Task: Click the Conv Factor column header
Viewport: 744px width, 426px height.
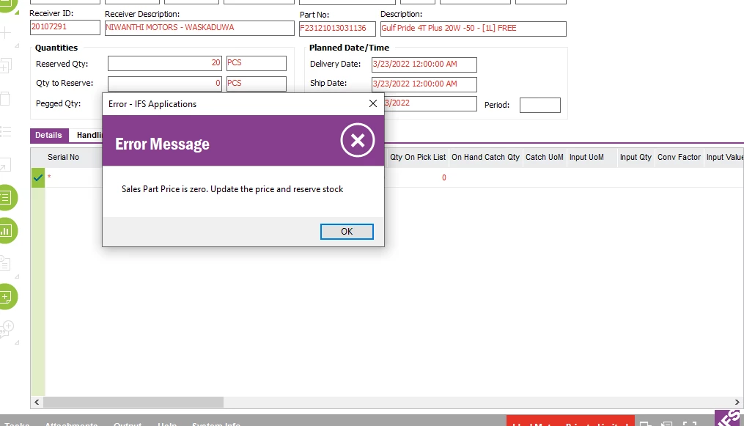Action: coord(679,157)
